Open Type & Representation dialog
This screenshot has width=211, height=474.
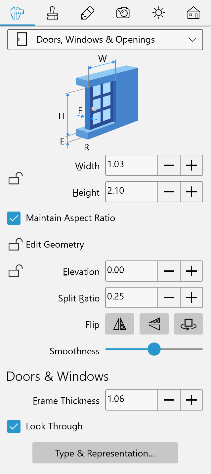coord(105,453)
